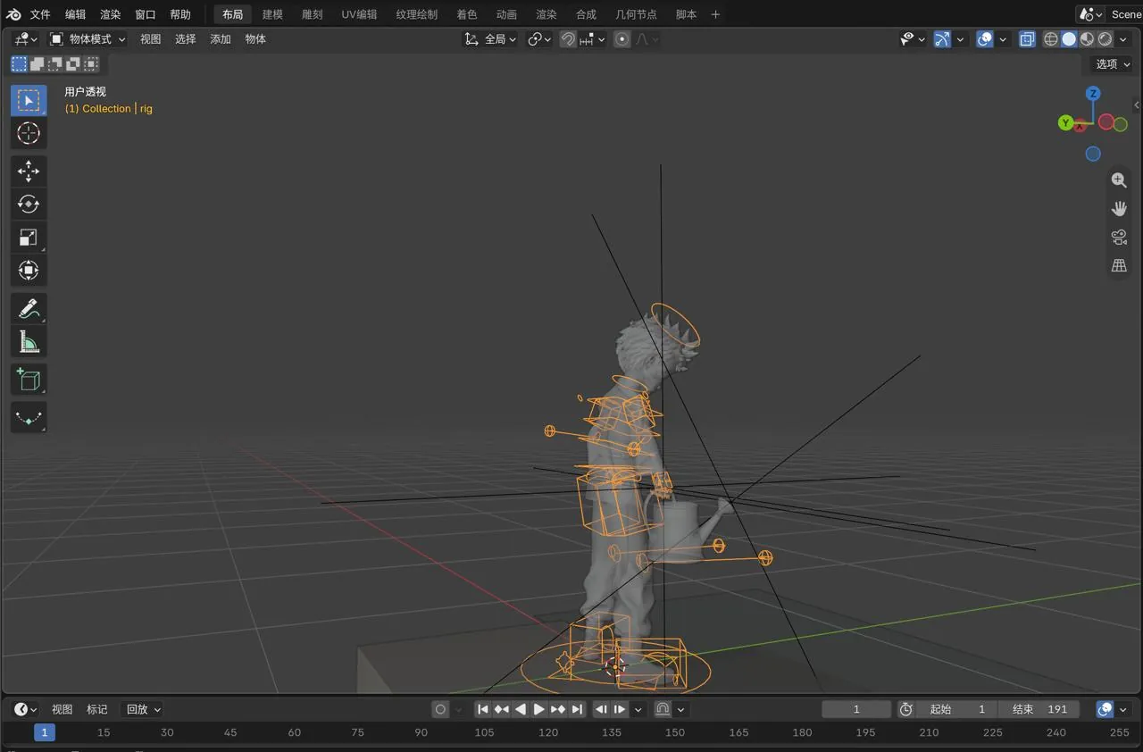Expand the overlays dropdown arrow
Screen dimensions: 1143x752
[x=1003, y=39]
